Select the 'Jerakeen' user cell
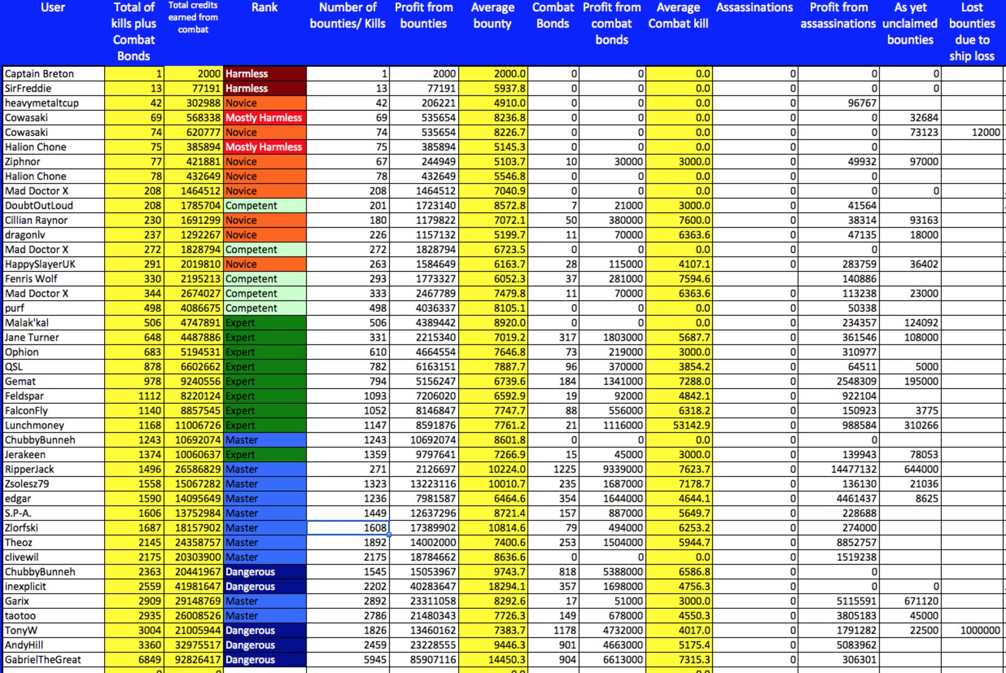Image resolution: width=1006 pixels, height=673 pixels. [53, 454]
